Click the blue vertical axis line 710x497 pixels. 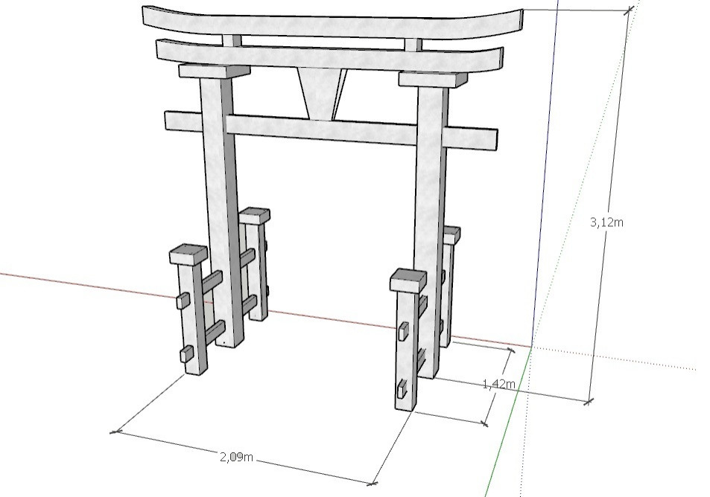[x=544, y=186]
